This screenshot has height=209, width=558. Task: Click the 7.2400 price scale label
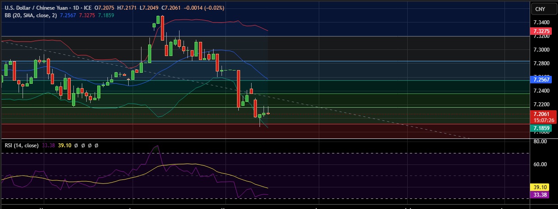(542, 91)
